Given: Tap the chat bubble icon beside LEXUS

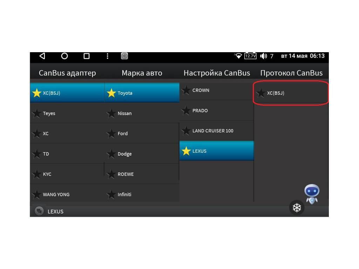Looking at the screenshot, I should 39,211.
